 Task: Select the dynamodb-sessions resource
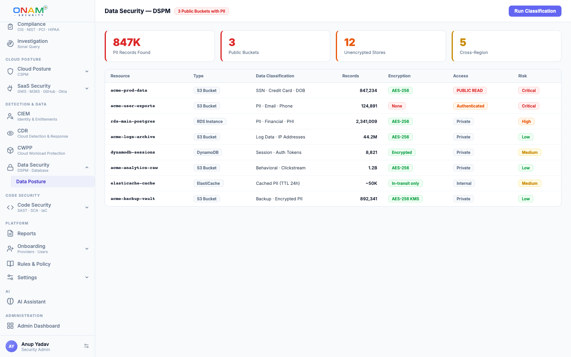point(133,152)
